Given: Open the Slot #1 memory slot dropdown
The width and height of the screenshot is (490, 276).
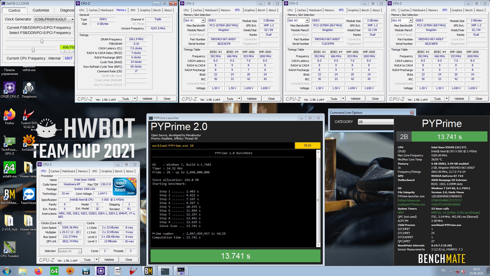Looking at the screenshot, I should click(203, 20).
